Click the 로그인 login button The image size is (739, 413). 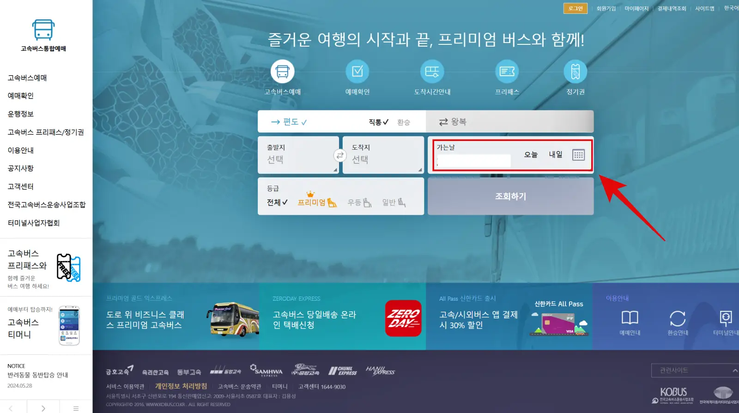575,8
